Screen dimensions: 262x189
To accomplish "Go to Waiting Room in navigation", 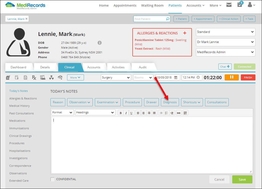I will pos(152,5).
